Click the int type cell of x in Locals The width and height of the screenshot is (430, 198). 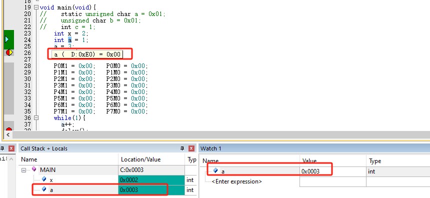point(190,180)
